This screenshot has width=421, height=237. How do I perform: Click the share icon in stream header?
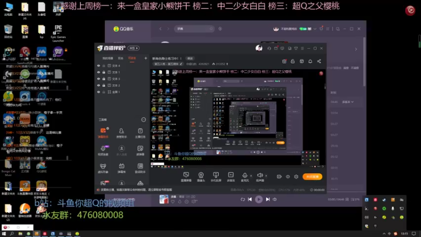[x=319, y=61]
